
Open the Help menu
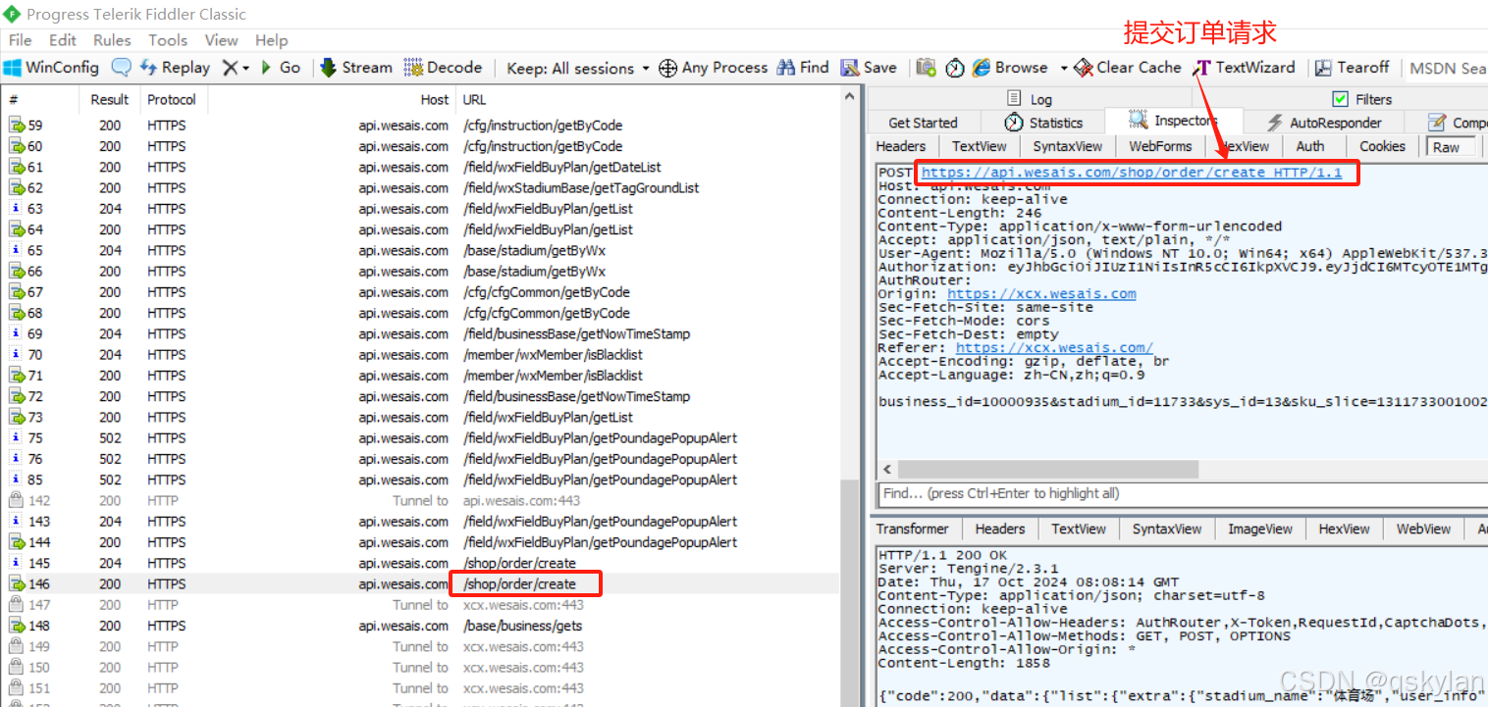coord(271,40)
